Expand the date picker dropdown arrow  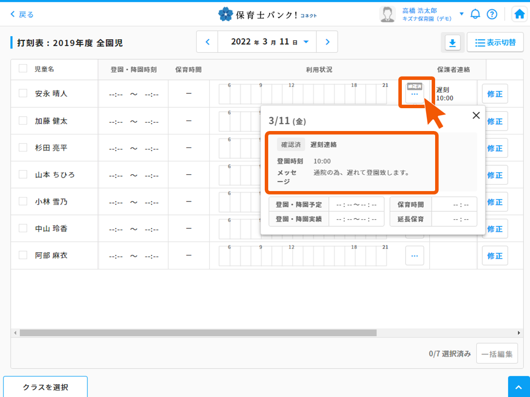pyautogui.click(x=306, y=42)
